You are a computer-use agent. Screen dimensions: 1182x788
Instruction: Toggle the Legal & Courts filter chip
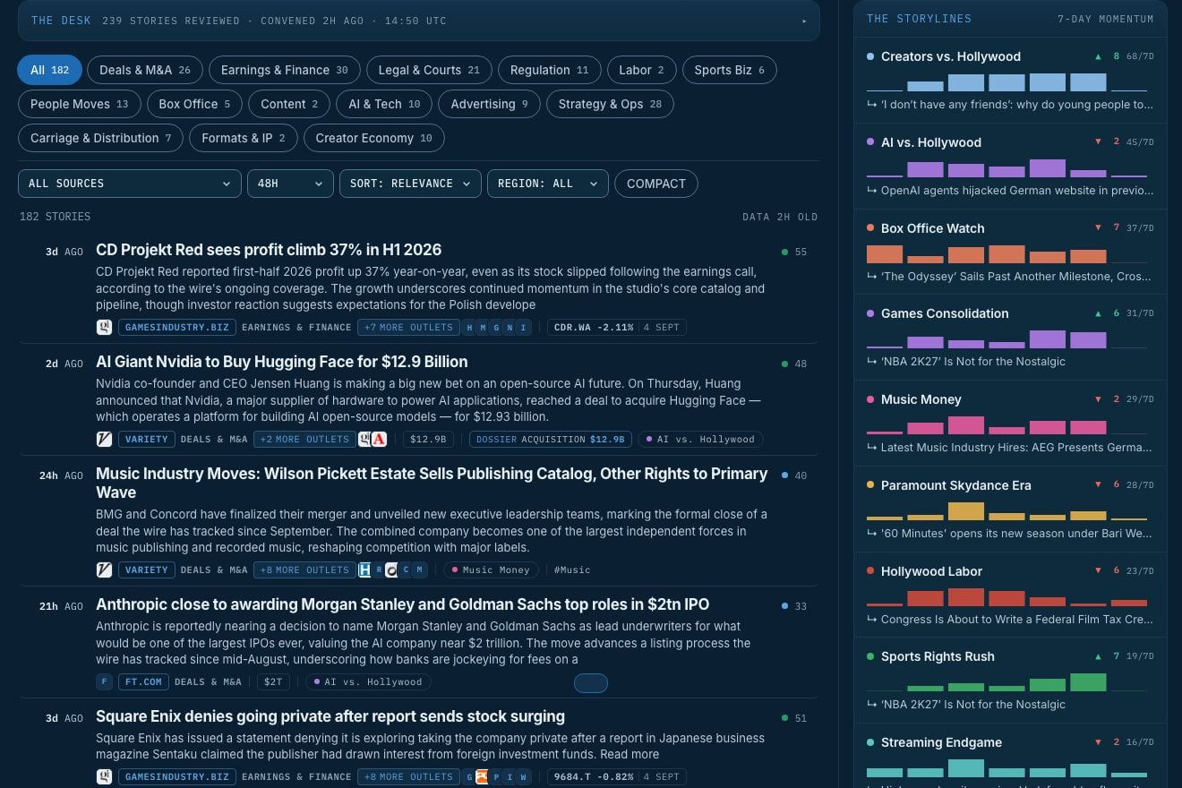(x=429, y=70)
